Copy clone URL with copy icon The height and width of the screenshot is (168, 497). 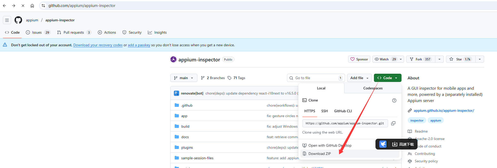coord(393,123)
